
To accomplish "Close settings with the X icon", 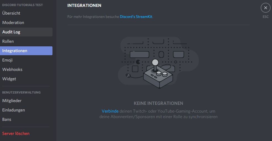I will coord(265,8).
